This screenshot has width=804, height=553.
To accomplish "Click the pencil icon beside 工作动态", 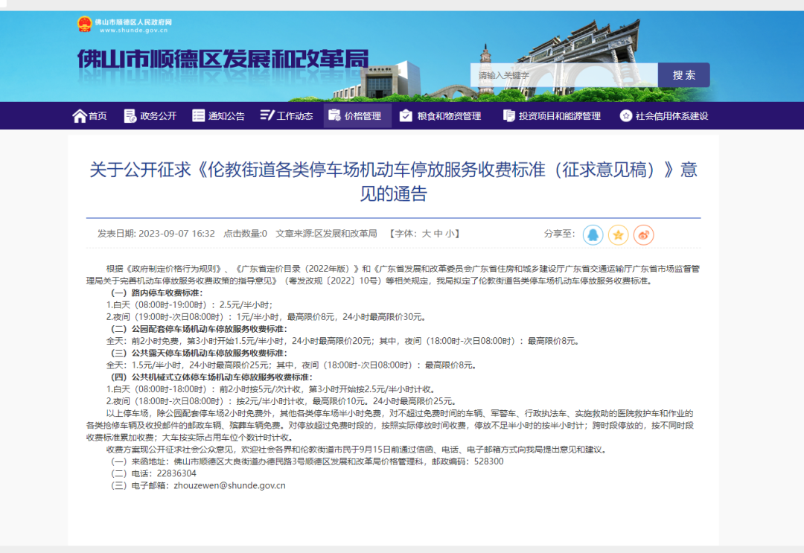I will point(267,116).
